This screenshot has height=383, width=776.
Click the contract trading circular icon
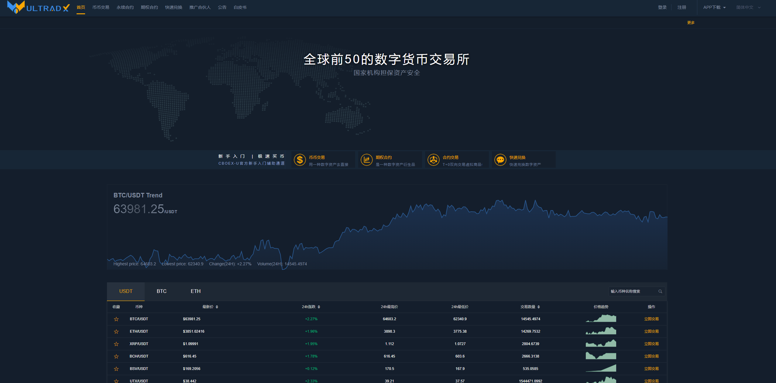coord(433,160)
